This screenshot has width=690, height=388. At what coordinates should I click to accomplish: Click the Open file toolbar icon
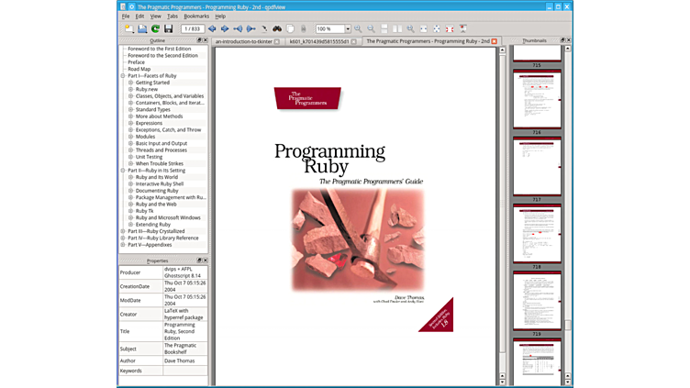click(x=142, y=29)
